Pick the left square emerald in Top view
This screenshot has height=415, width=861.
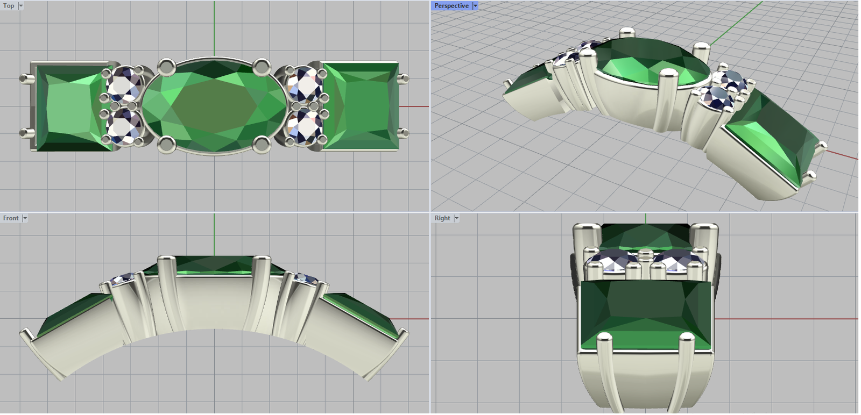tap(70, 106)
